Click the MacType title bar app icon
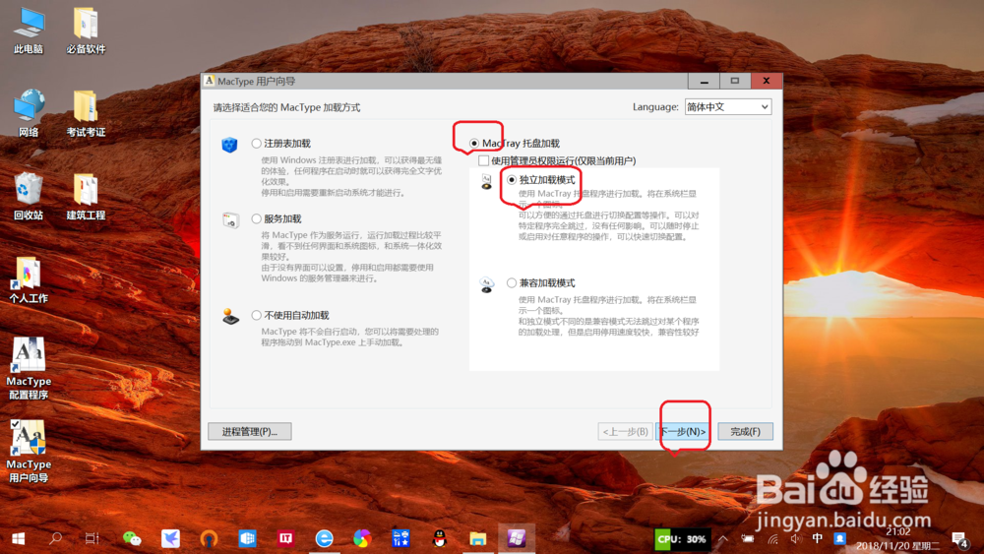984x554 pixels. coord(210,81)
